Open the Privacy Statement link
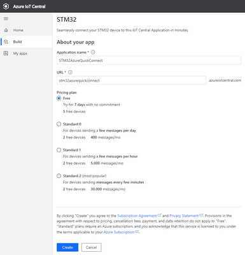This screenshot has width=245, height=255. click(x=184, y=215)
